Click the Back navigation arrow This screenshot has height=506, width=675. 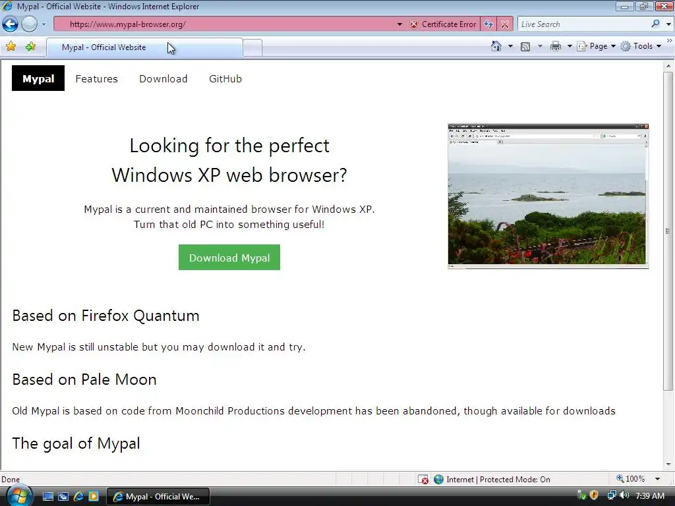click(x=10, y=24)
